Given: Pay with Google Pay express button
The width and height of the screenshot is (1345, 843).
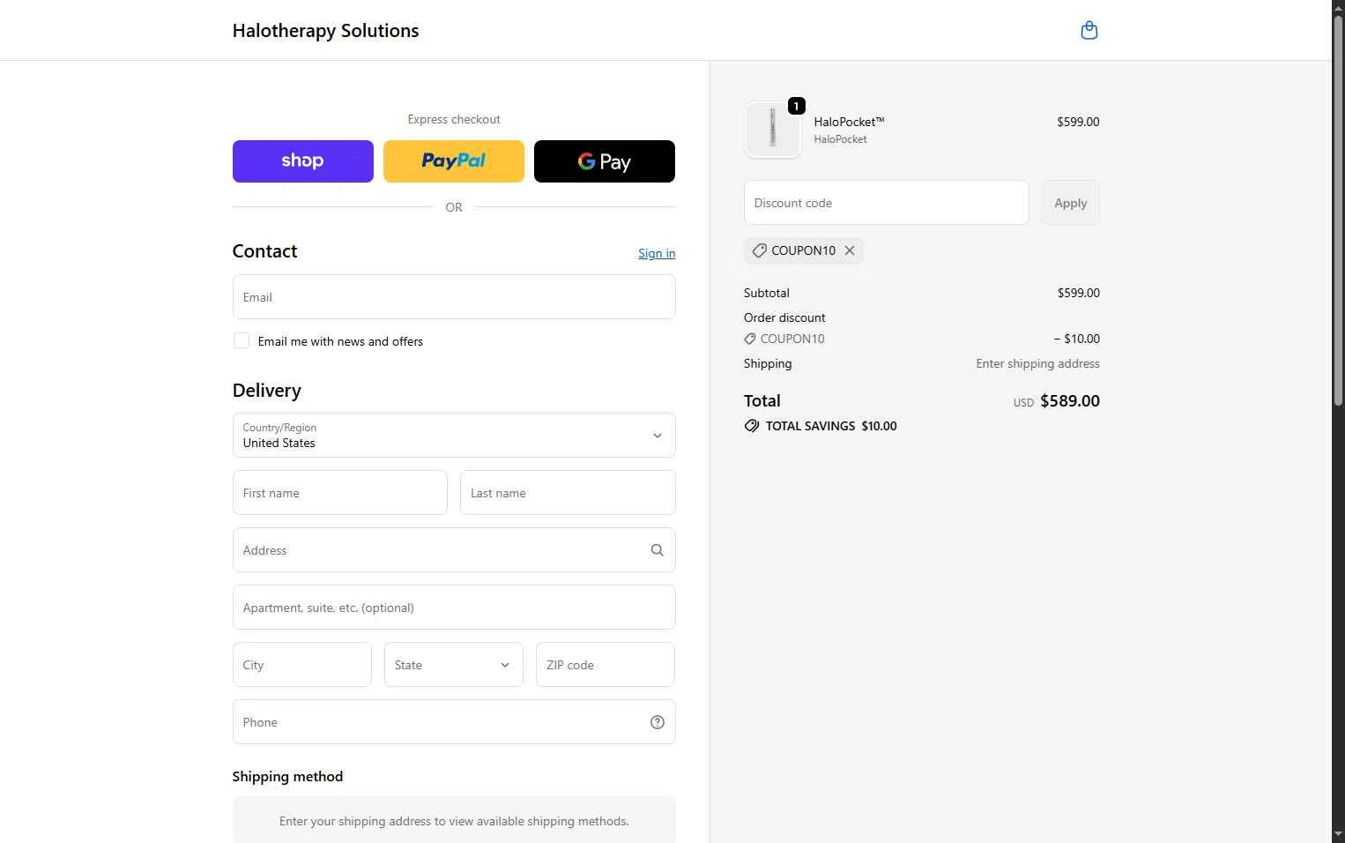Looking at the screenshot, I should pos(605,161).
